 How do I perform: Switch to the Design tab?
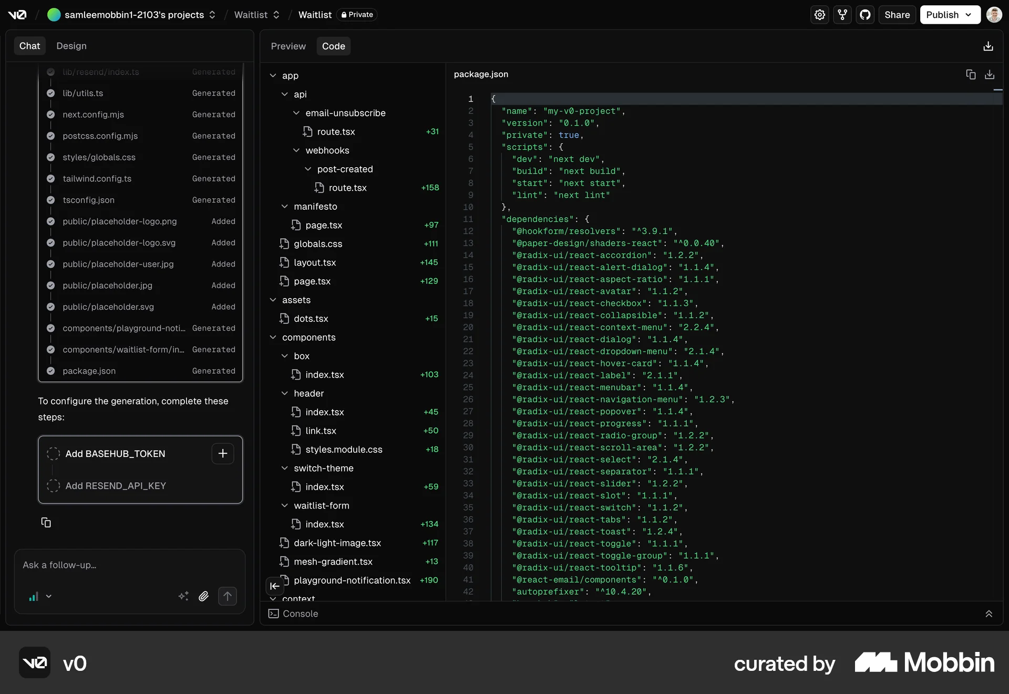pyautogui.click(x=72, y=46)
